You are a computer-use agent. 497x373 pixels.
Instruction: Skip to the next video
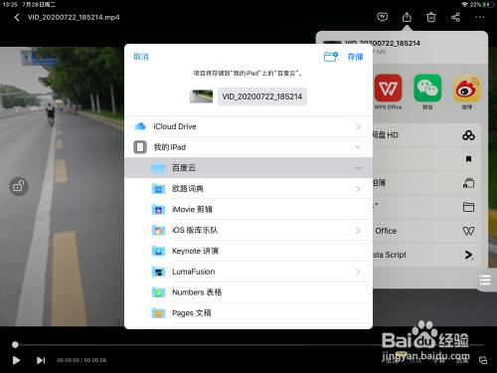pyautogui.click(x=41, y=360)
